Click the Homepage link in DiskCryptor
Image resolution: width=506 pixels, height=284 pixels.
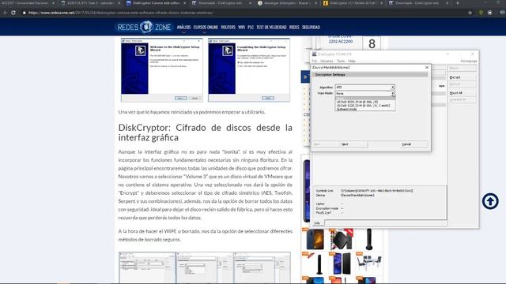click(469, 61)
